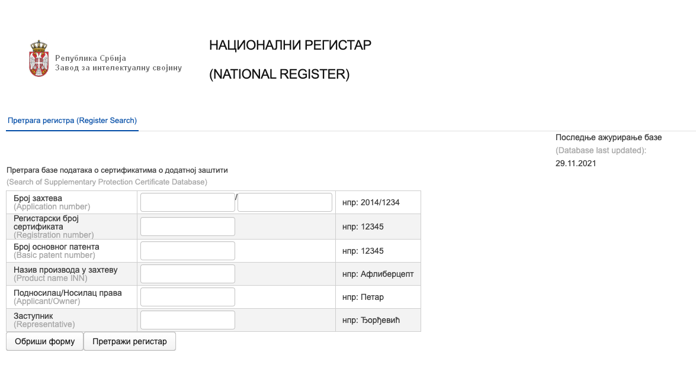Screen dimensions: 696x375
Task: Click the Serbian coat of arms logo
Action: 39,59
